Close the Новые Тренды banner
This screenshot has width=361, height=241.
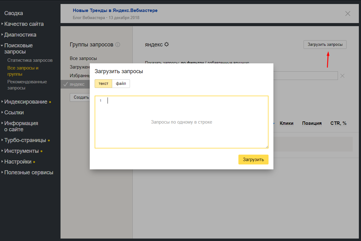click(x=348, y=14)
